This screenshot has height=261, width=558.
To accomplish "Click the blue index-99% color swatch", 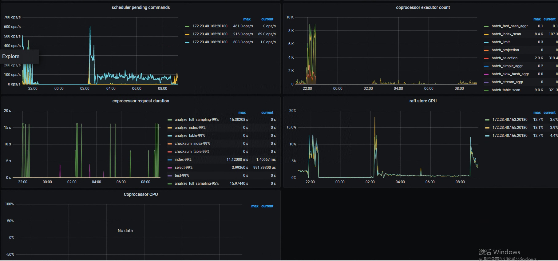I will (169, 160).
